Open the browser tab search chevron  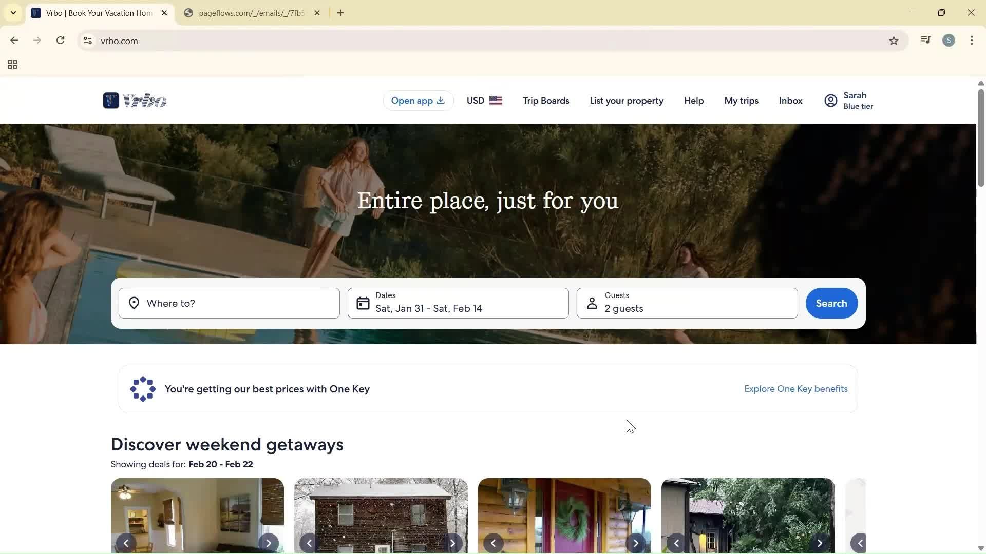coord(13,13)
